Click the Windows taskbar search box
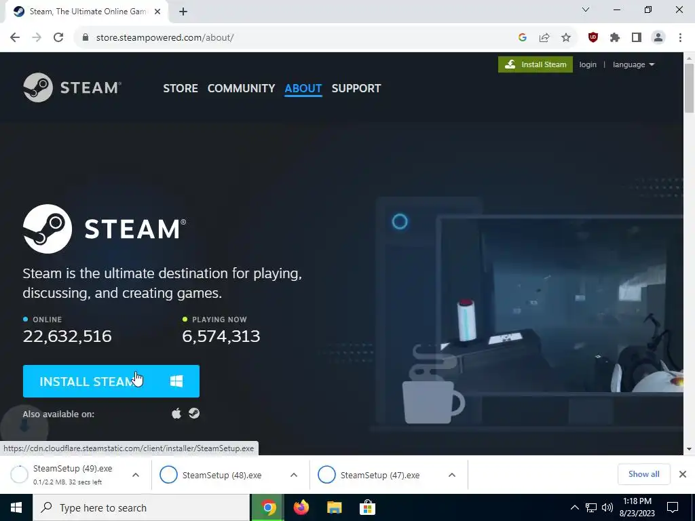 click(141, 507)
